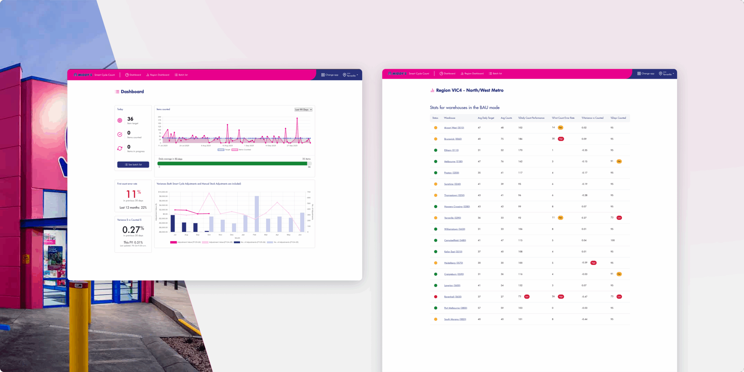
Task: Expand Yarraville location selector in right window
Action: click(667, 74)
